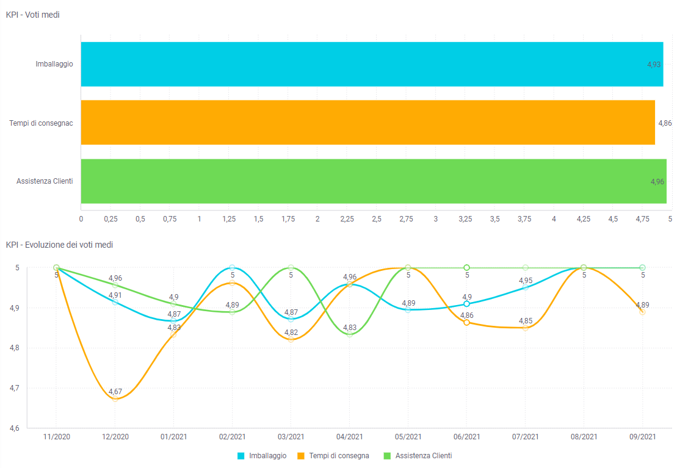Viewport: 677px width, 468px height.
Task: Click the cyan 4,89 point at 05/2021
Action: (x=408, y=310)
